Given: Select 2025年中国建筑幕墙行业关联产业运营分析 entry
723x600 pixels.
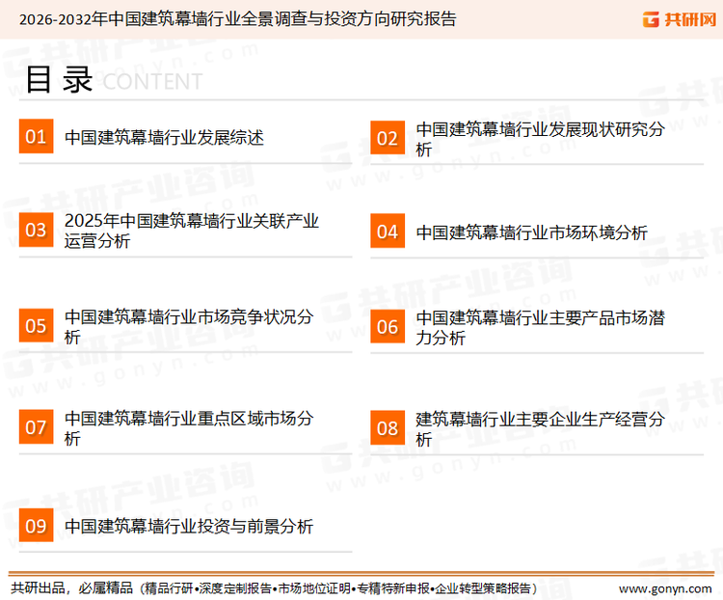Looking at the screenshot, I should (x=192, y=231).
